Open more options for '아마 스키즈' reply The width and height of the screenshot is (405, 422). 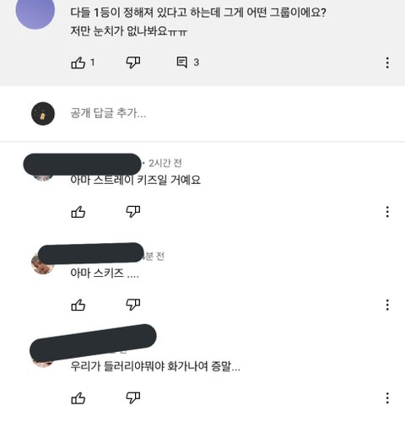coord(387,305)
